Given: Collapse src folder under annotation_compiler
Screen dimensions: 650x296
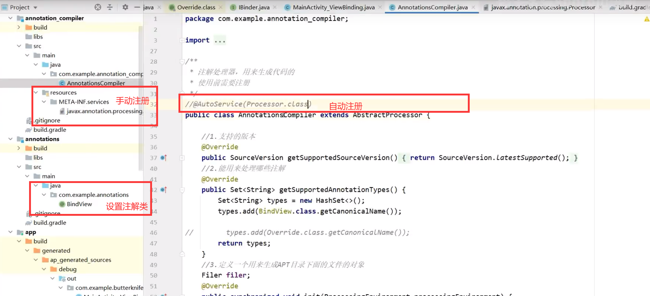Looking at the screenshot, I should coord(19,46).
